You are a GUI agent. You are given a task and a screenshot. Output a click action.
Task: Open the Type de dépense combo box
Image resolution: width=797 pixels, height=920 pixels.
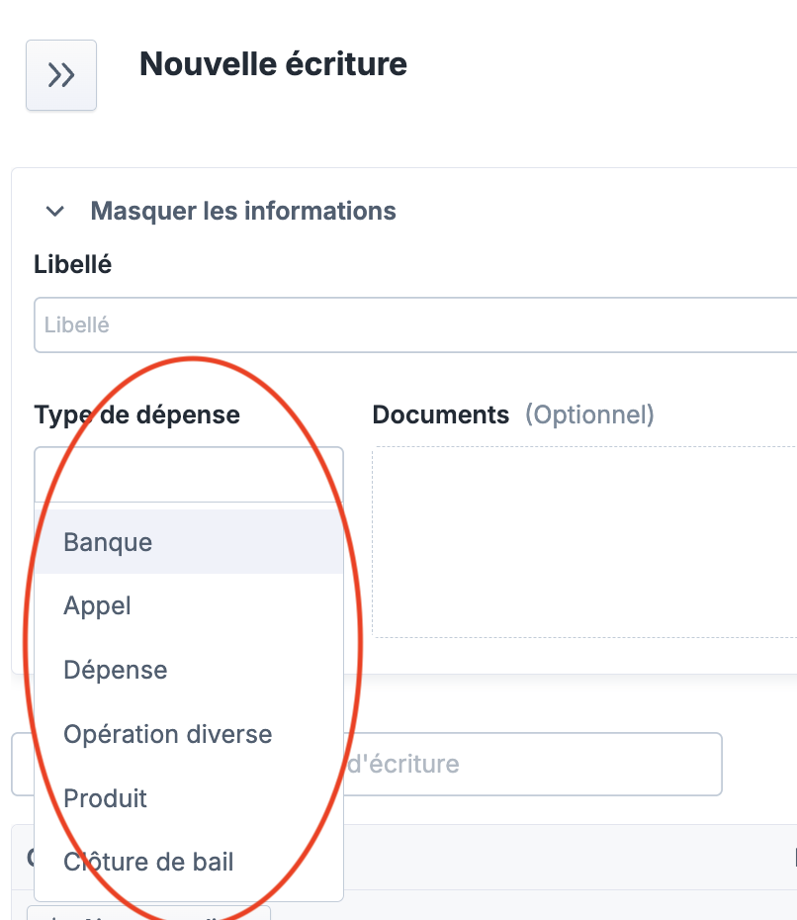pos(189,474)
